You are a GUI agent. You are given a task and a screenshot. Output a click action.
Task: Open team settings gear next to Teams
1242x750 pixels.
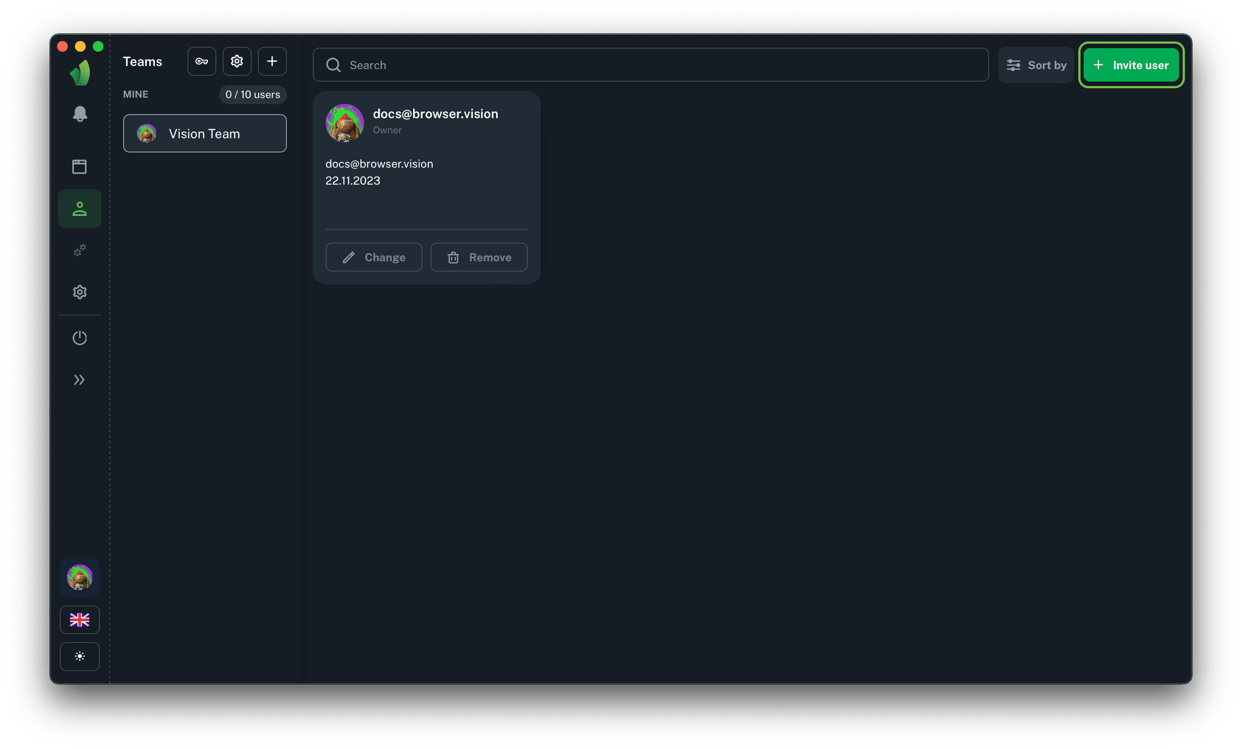point(237,62)
